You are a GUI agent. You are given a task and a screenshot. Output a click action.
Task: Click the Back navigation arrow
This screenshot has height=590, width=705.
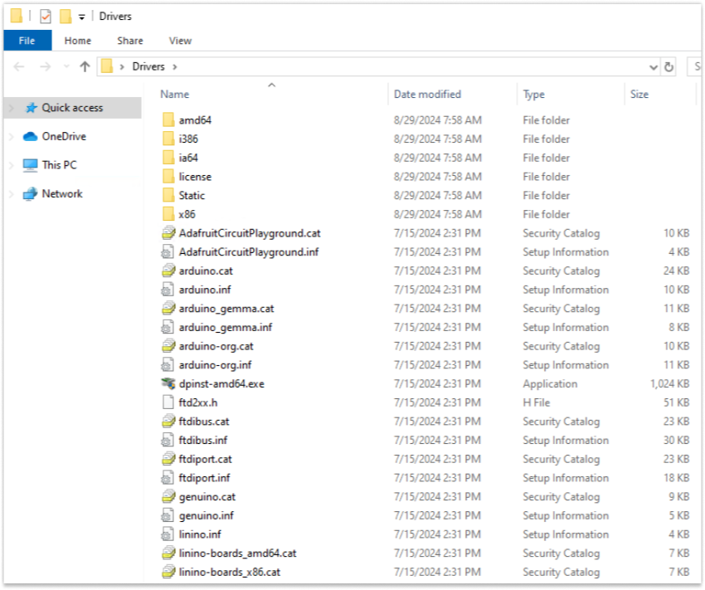coord(19,67)
